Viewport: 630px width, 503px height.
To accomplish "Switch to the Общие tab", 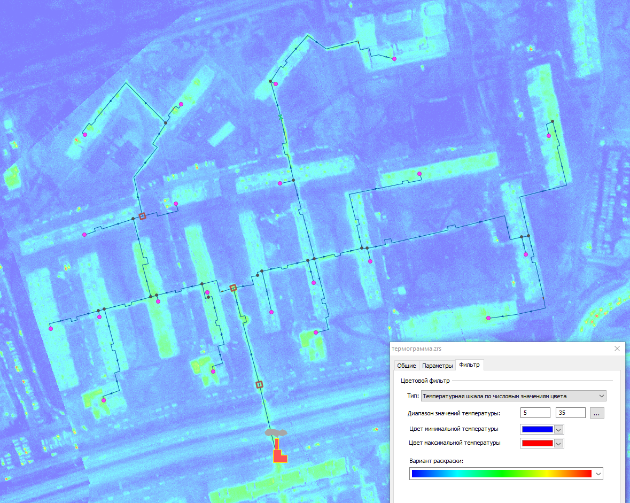I will tap(406, 366).
